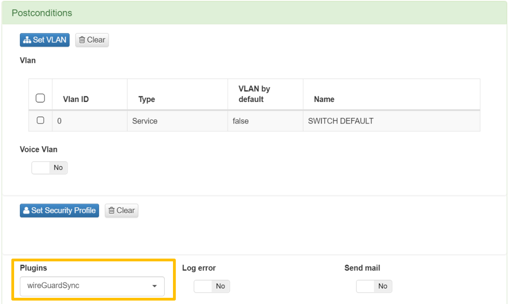Viewport: 509px width, 304px height.
Task: Click the VLAN by default column header
Action: click(x=254, y=94)
